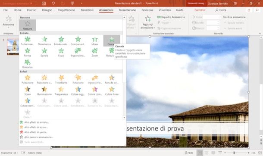
Task: Apply the Morsa entrance animation
Action: click(95, 41)
